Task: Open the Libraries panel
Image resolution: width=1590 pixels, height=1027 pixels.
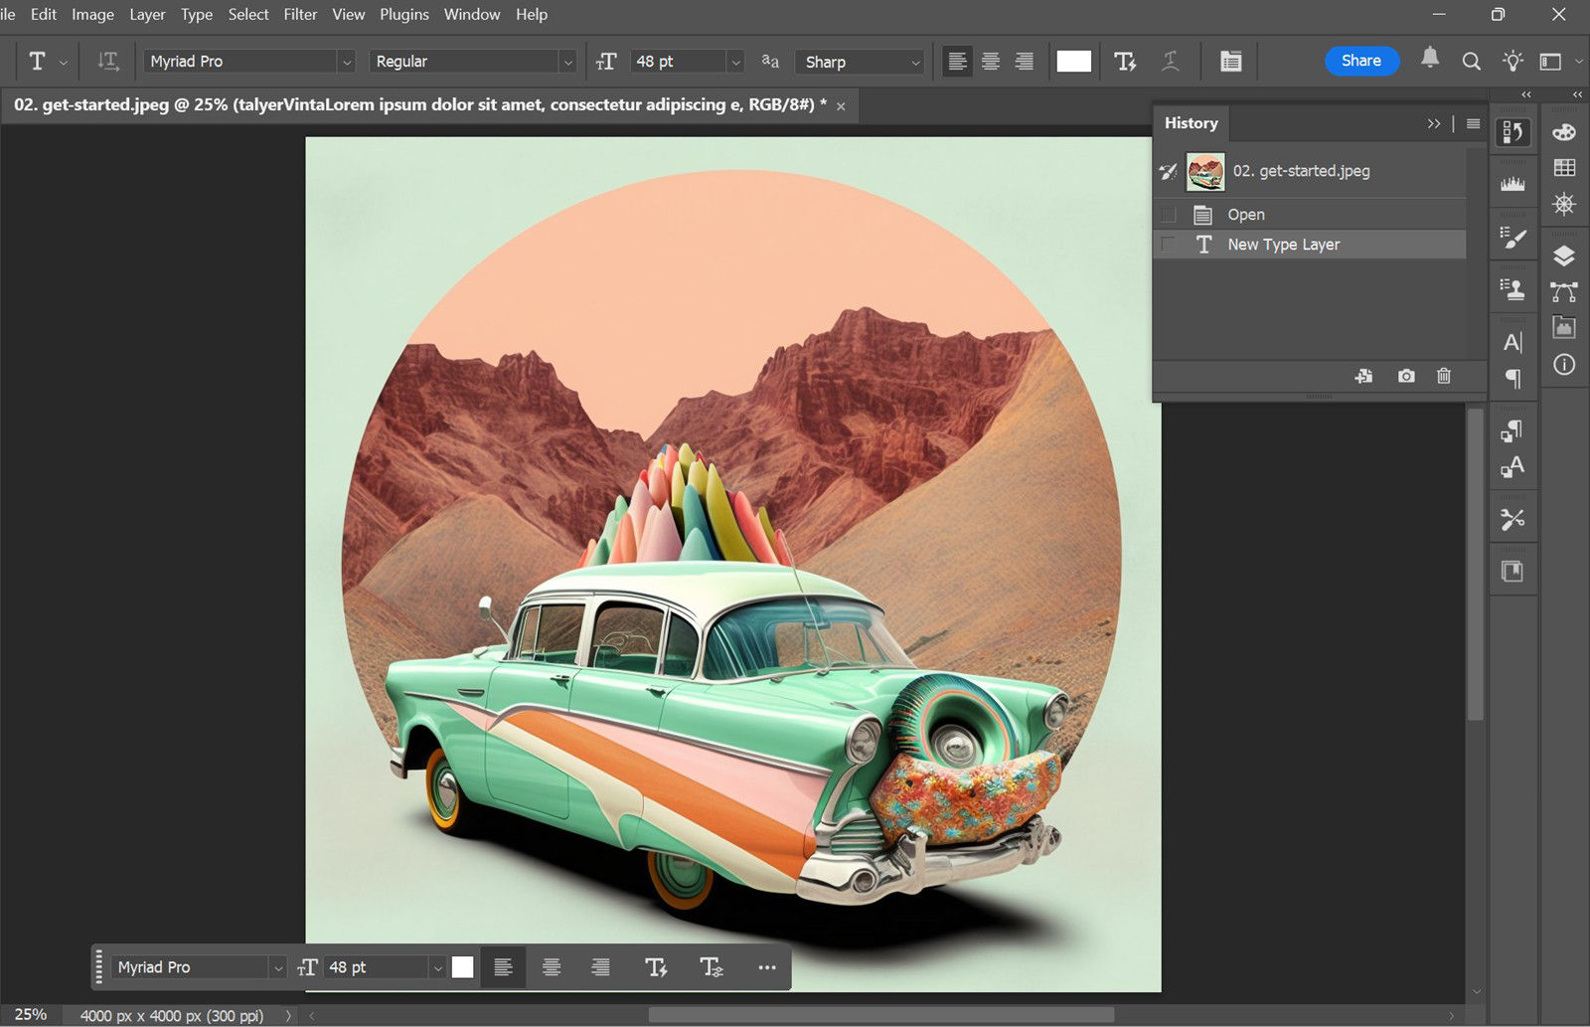Action: point(1564,328)
